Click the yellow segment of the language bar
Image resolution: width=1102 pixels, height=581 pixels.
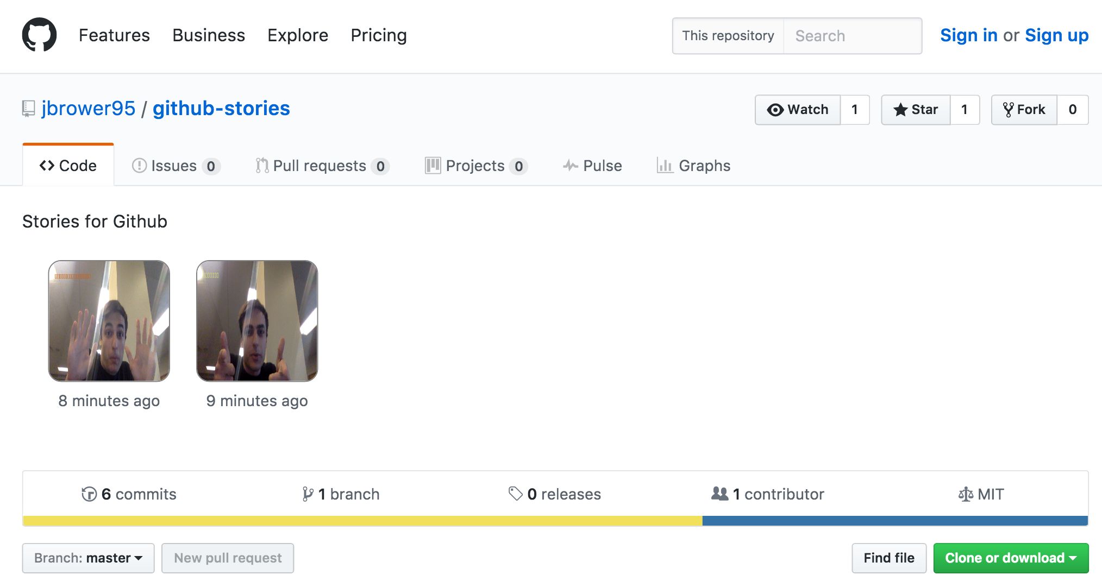362,521
